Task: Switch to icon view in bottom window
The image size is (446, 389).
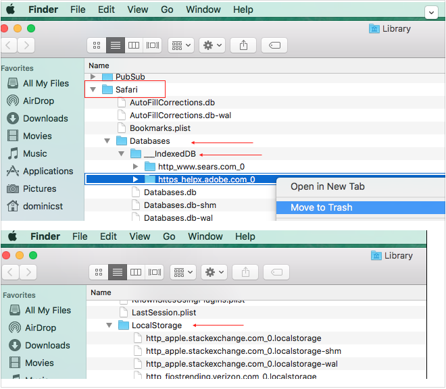Action: click(x=99, y=272)
